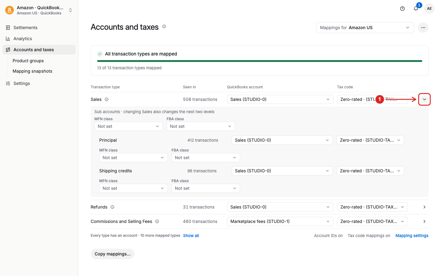Image resolution: width=441 pixels, height=276 pixels.
Task: Open the help question mark icon
Action: [402, 9]
